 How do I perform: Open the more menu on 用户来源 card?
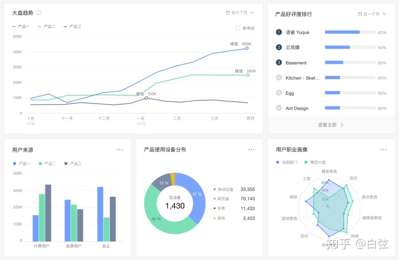click(120, 150)
